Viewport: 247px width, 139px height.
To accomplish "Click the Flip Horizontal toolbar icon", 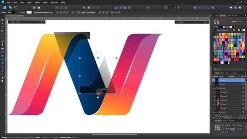I will [x=116, y=8].
